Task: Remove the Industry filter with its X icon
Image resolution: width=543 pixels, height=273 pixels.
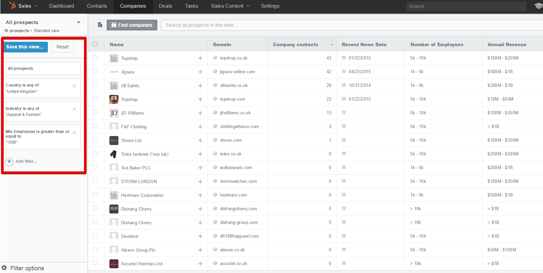Action: tap(74, 109)
